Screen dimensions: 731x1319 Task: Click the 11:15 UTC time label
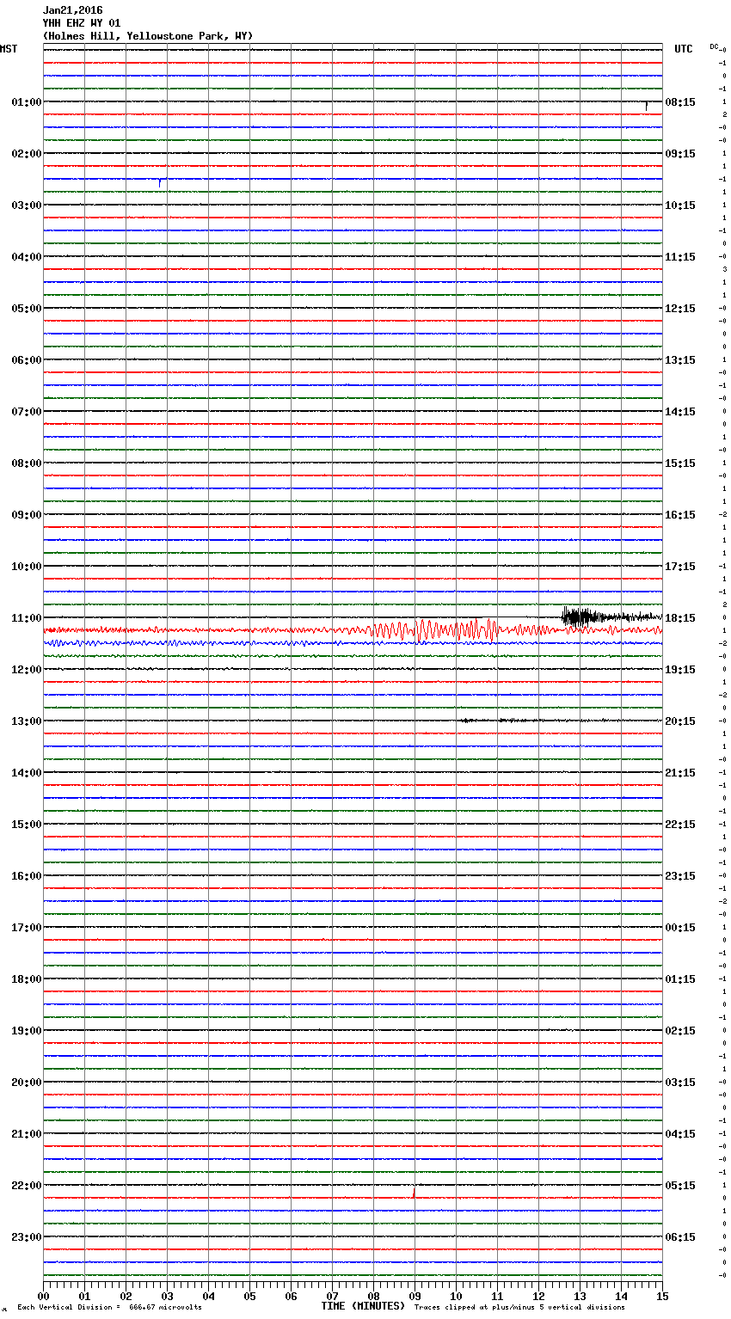680,257
